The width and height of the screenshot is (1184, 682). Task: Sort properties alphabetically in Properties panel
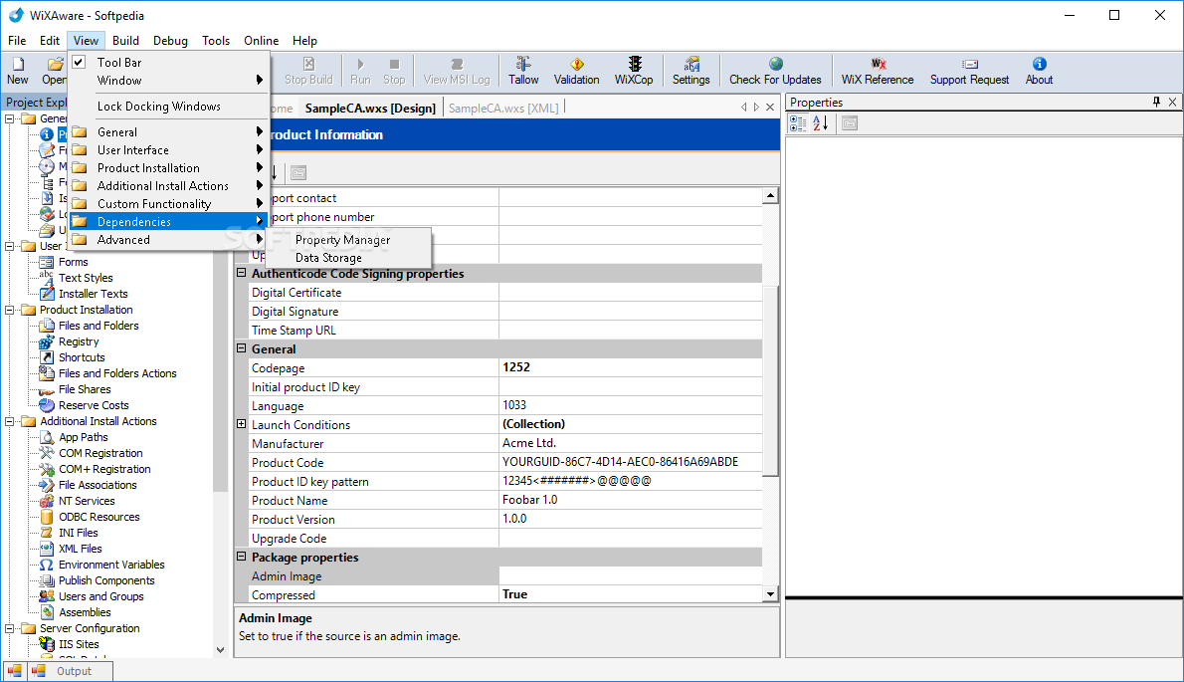[x=821, y=123]
